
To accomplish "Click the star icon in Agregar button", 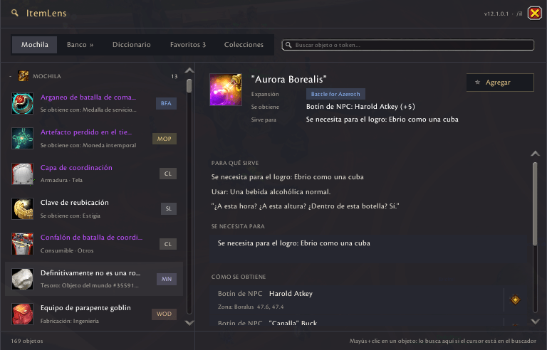I will pyautogui.click(x=478, y=83).
